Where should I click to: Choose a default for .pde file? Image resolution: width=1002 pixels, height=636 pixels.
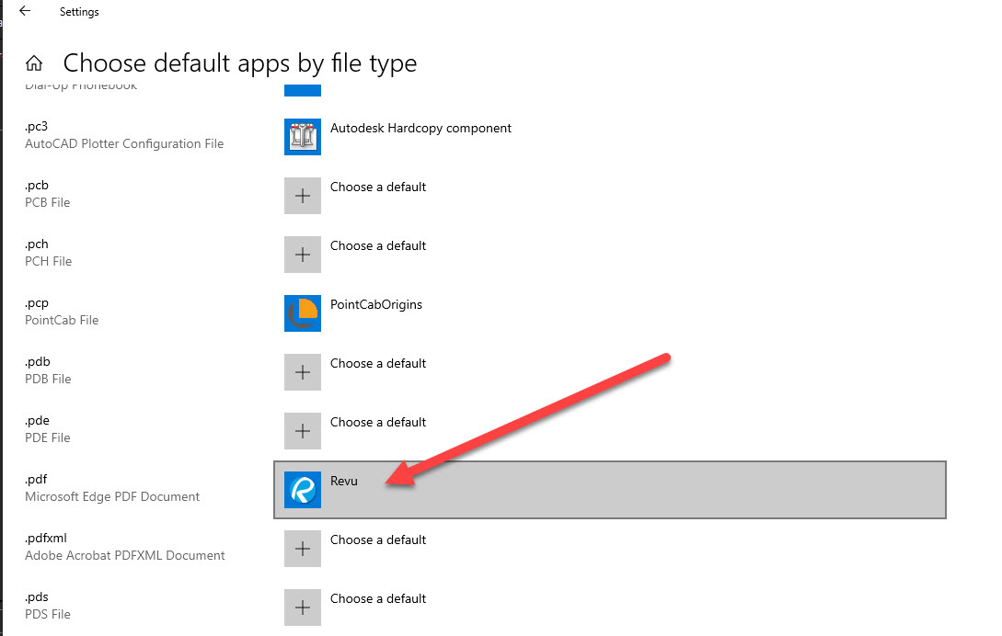pyautogui.click(x=377, y=422)
